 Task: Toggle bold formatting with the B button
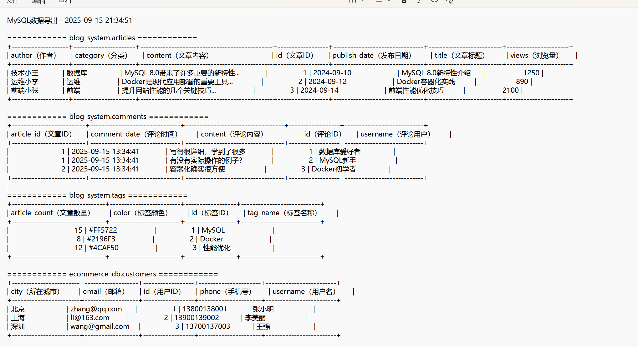click(x=404, y=1)
